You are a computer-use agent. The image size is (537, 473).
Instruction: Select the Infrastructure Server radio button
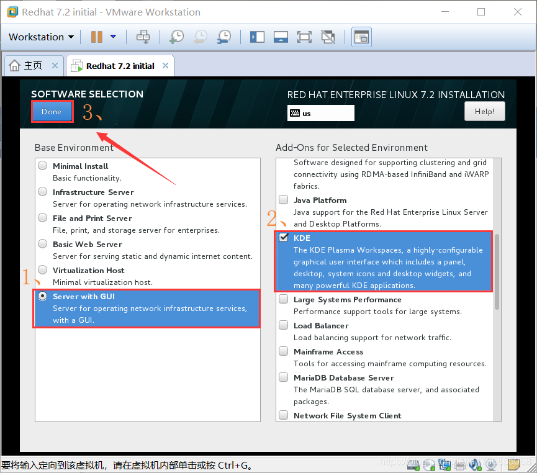click(x=43, y=192)
